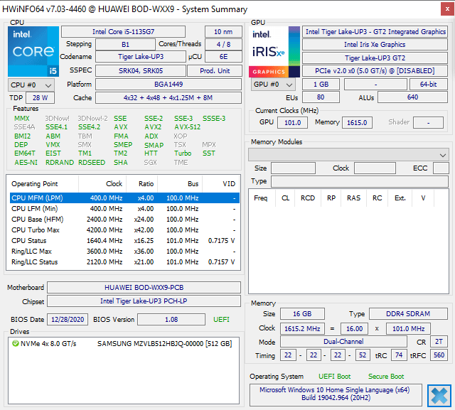Screen dimensions: 455x410
Task: Click the VID column header
Action: [x=228, y=183]
